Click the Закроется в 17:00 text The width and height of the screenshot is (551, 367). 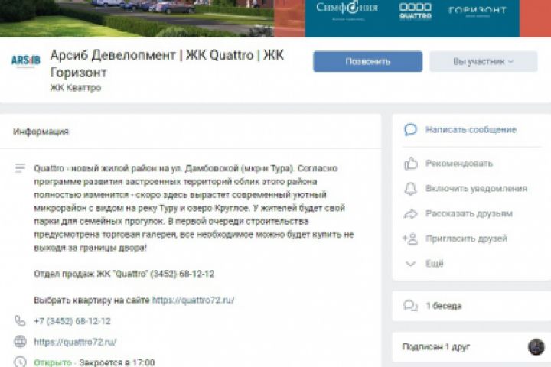tap(116, 362)
